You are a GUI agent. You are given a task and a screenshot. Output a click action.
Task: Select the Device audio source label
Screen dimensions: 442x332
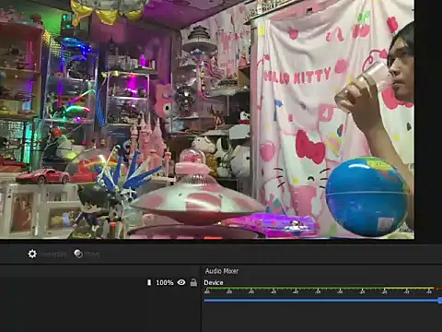click(214, 282)
